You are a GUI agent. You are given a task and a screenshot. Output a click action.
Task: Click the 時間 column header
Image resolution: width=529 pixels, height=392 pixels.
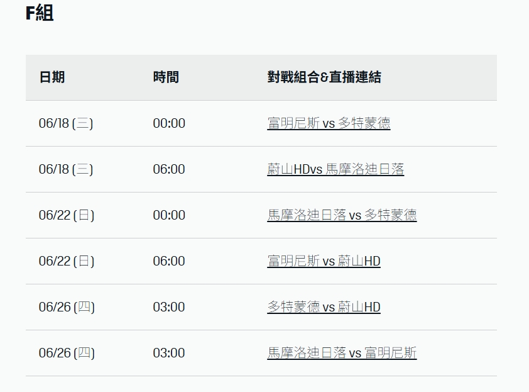(166, 77)
